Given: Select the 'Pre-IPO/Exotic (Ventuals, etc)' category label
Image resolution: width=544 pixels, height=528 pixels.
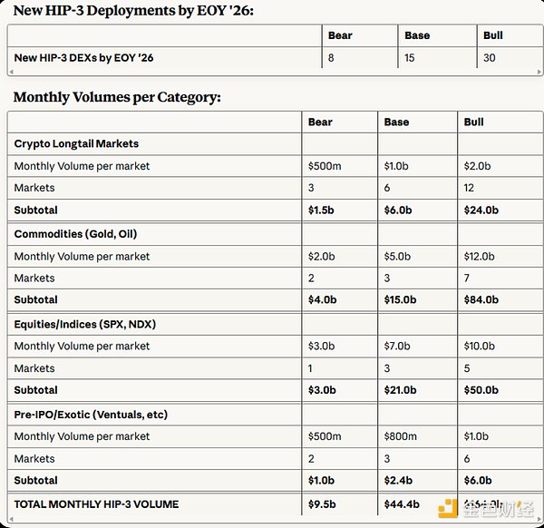Looking at the screenshot, I should coord(91,414).
